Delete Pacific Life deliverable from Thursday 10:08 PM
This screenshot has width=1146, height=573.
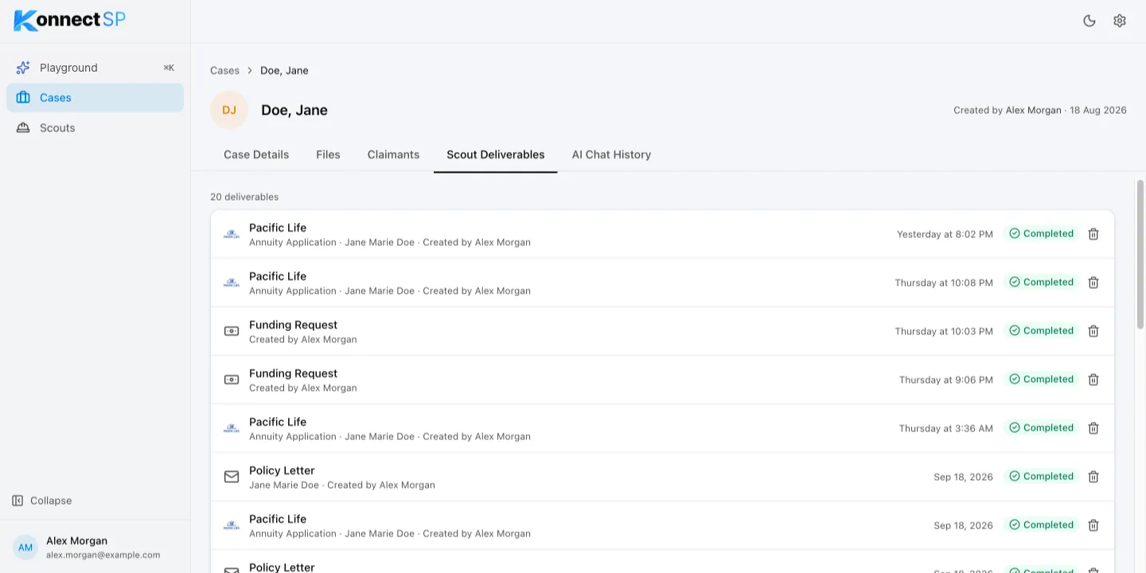coord(1093,283)
